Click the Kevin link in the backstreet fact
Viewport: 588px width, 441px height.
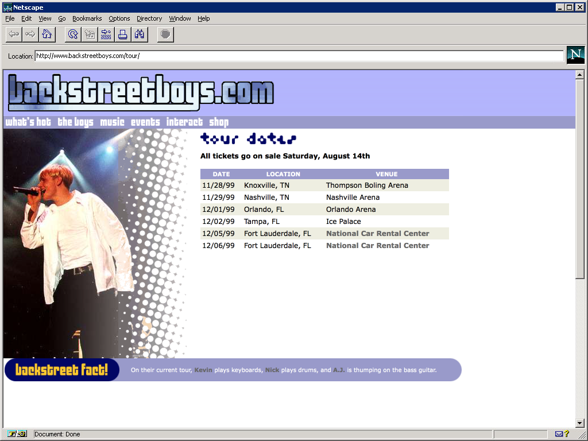(204, 370)
